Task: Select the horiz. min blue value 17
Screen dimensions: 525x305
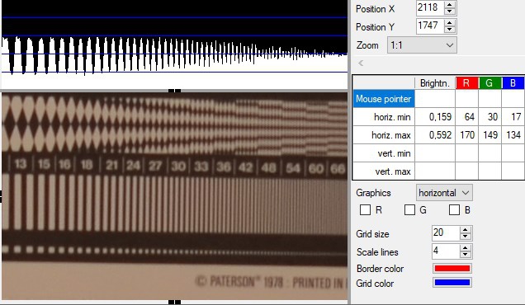Action: (x=513, y=117)
